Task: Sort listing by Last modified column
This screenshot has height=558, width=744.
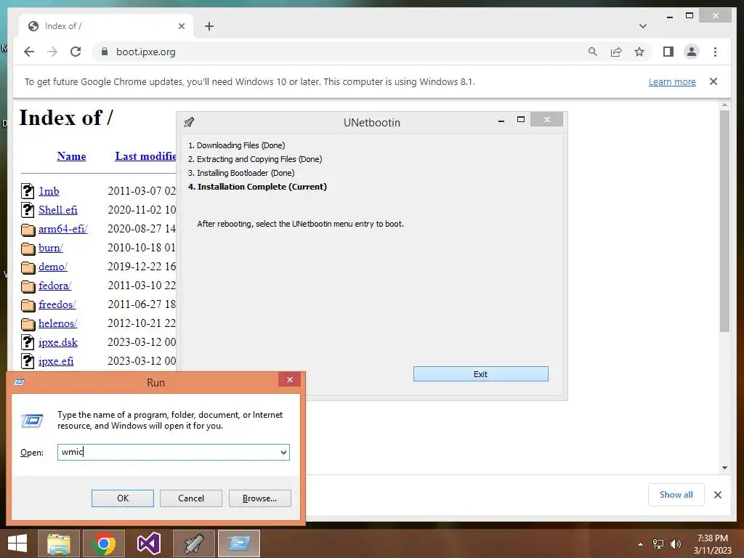Action: click(145, 156)
